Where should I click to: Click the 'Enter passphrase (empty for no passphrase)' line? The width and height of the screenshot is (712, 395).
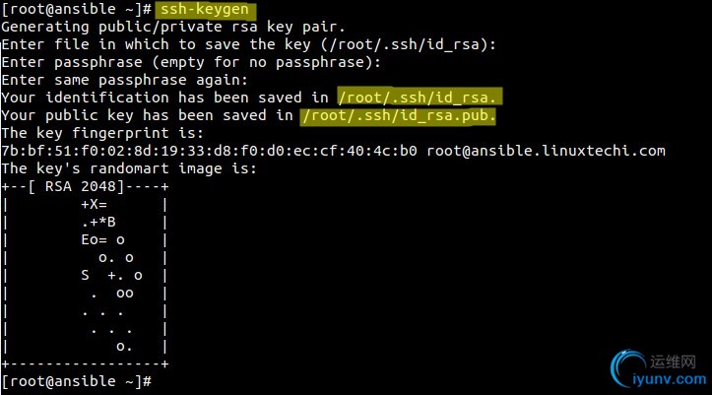[191, 62]
